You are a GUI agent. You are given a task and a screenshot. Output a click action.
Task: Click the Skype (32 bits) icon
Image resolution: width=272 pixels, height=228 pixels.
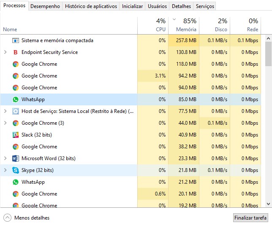(x=16, y=170)
